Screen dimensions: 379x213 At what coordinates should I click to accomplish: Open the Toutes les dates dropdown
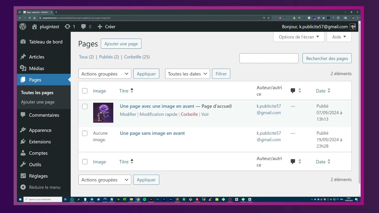(x=187, y=74)
